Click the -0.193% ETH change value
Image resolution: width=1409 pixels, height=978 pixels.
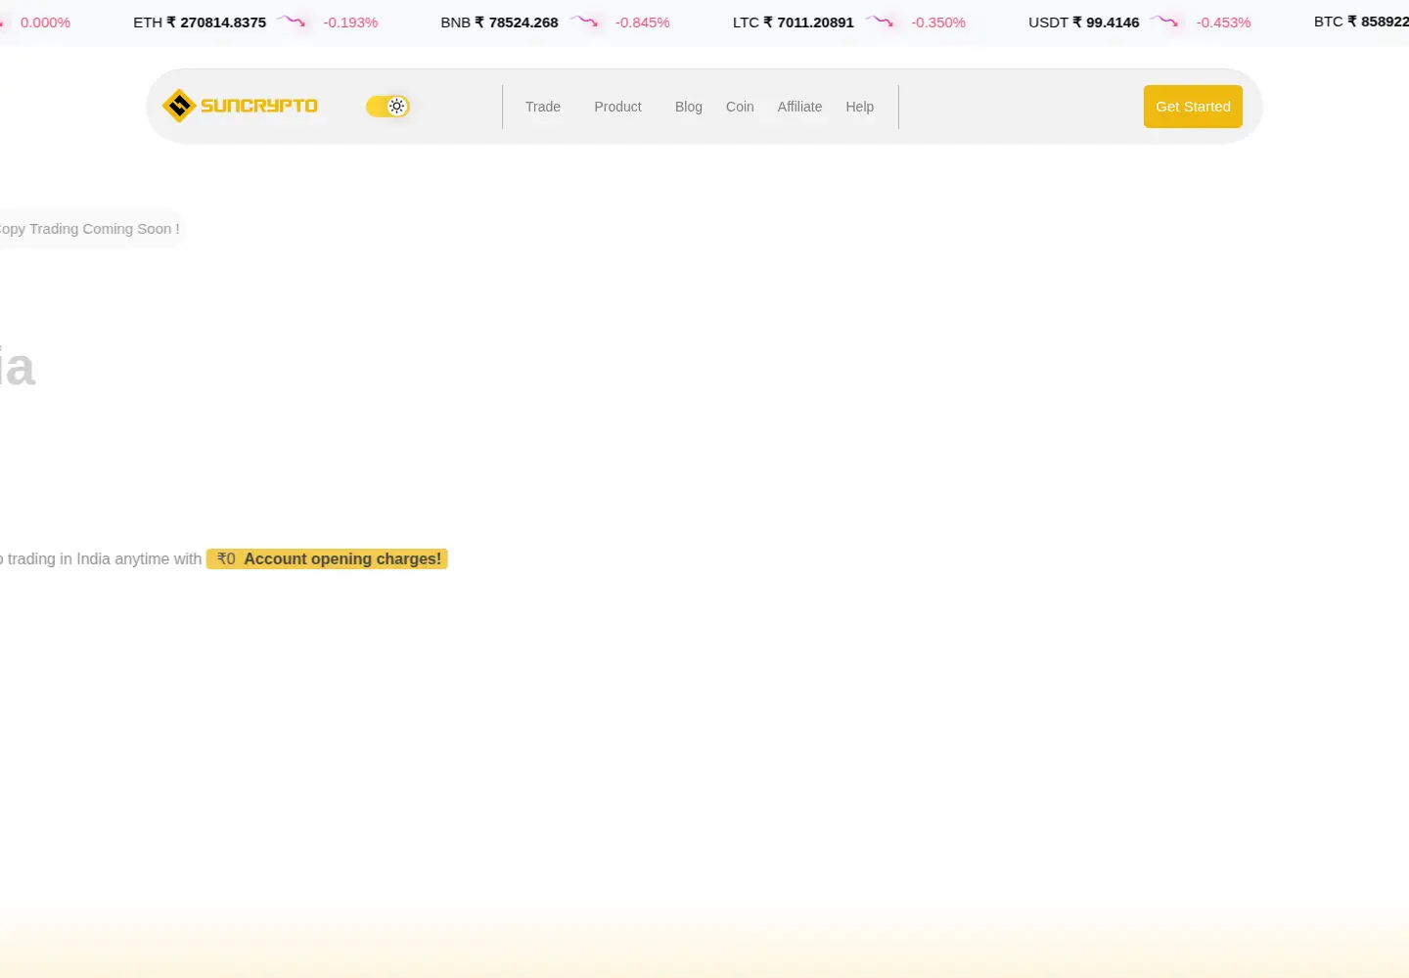[350, 22]
